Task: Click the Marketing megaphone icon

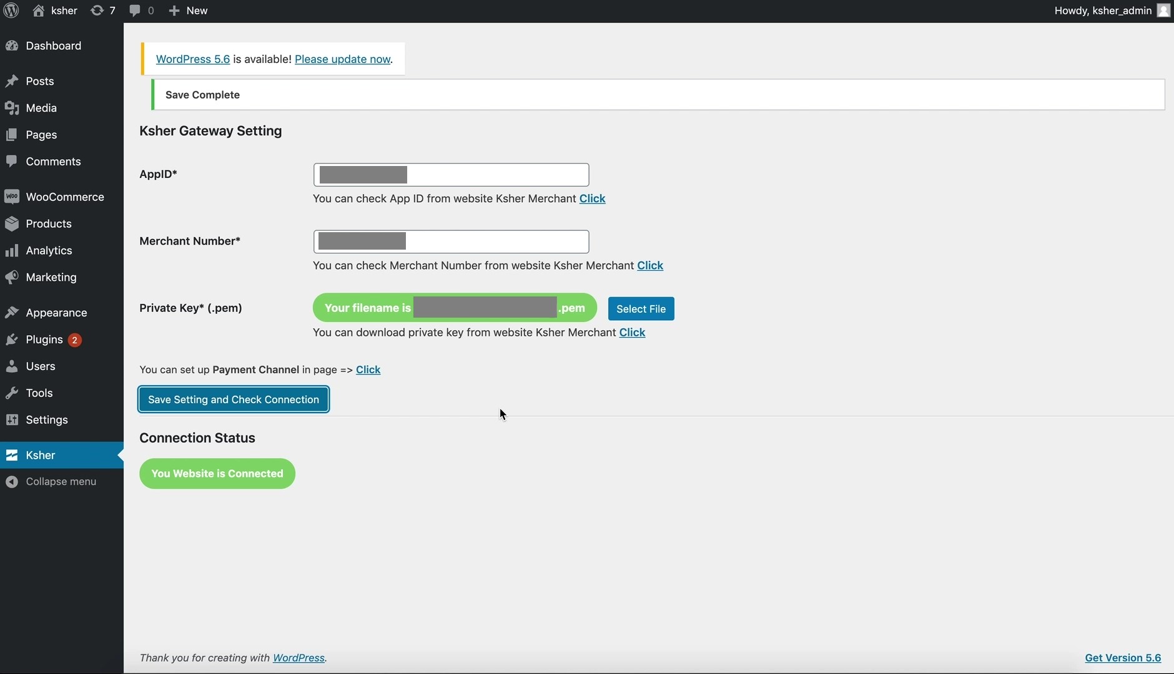Action: coord(12,277)
